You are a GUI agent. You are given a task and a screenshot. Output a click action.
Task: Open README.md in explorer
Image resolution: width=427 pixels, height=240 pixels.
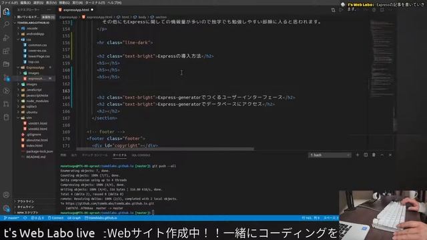(34, 157)
